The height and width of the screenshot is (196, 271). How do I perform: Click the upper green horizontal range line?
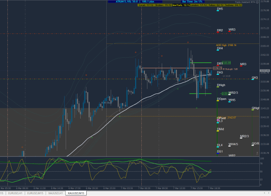(x=200, y=63)
